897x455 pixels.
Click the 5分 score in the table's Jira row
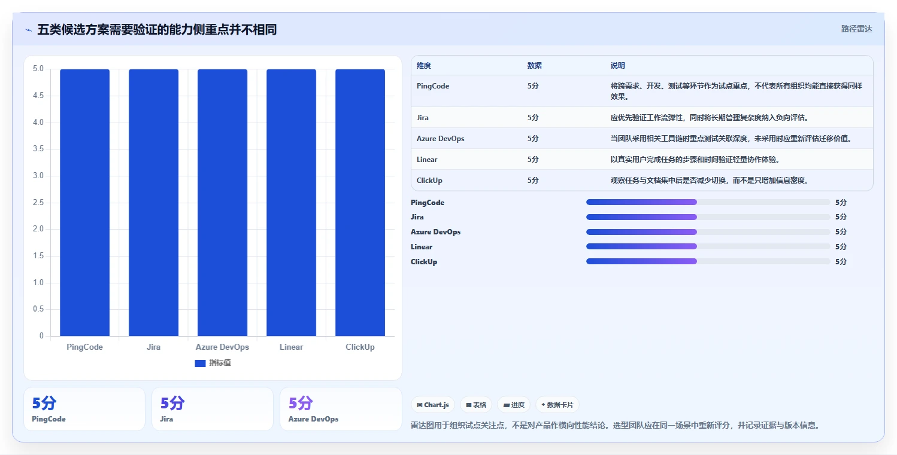[x=533, y=118]
